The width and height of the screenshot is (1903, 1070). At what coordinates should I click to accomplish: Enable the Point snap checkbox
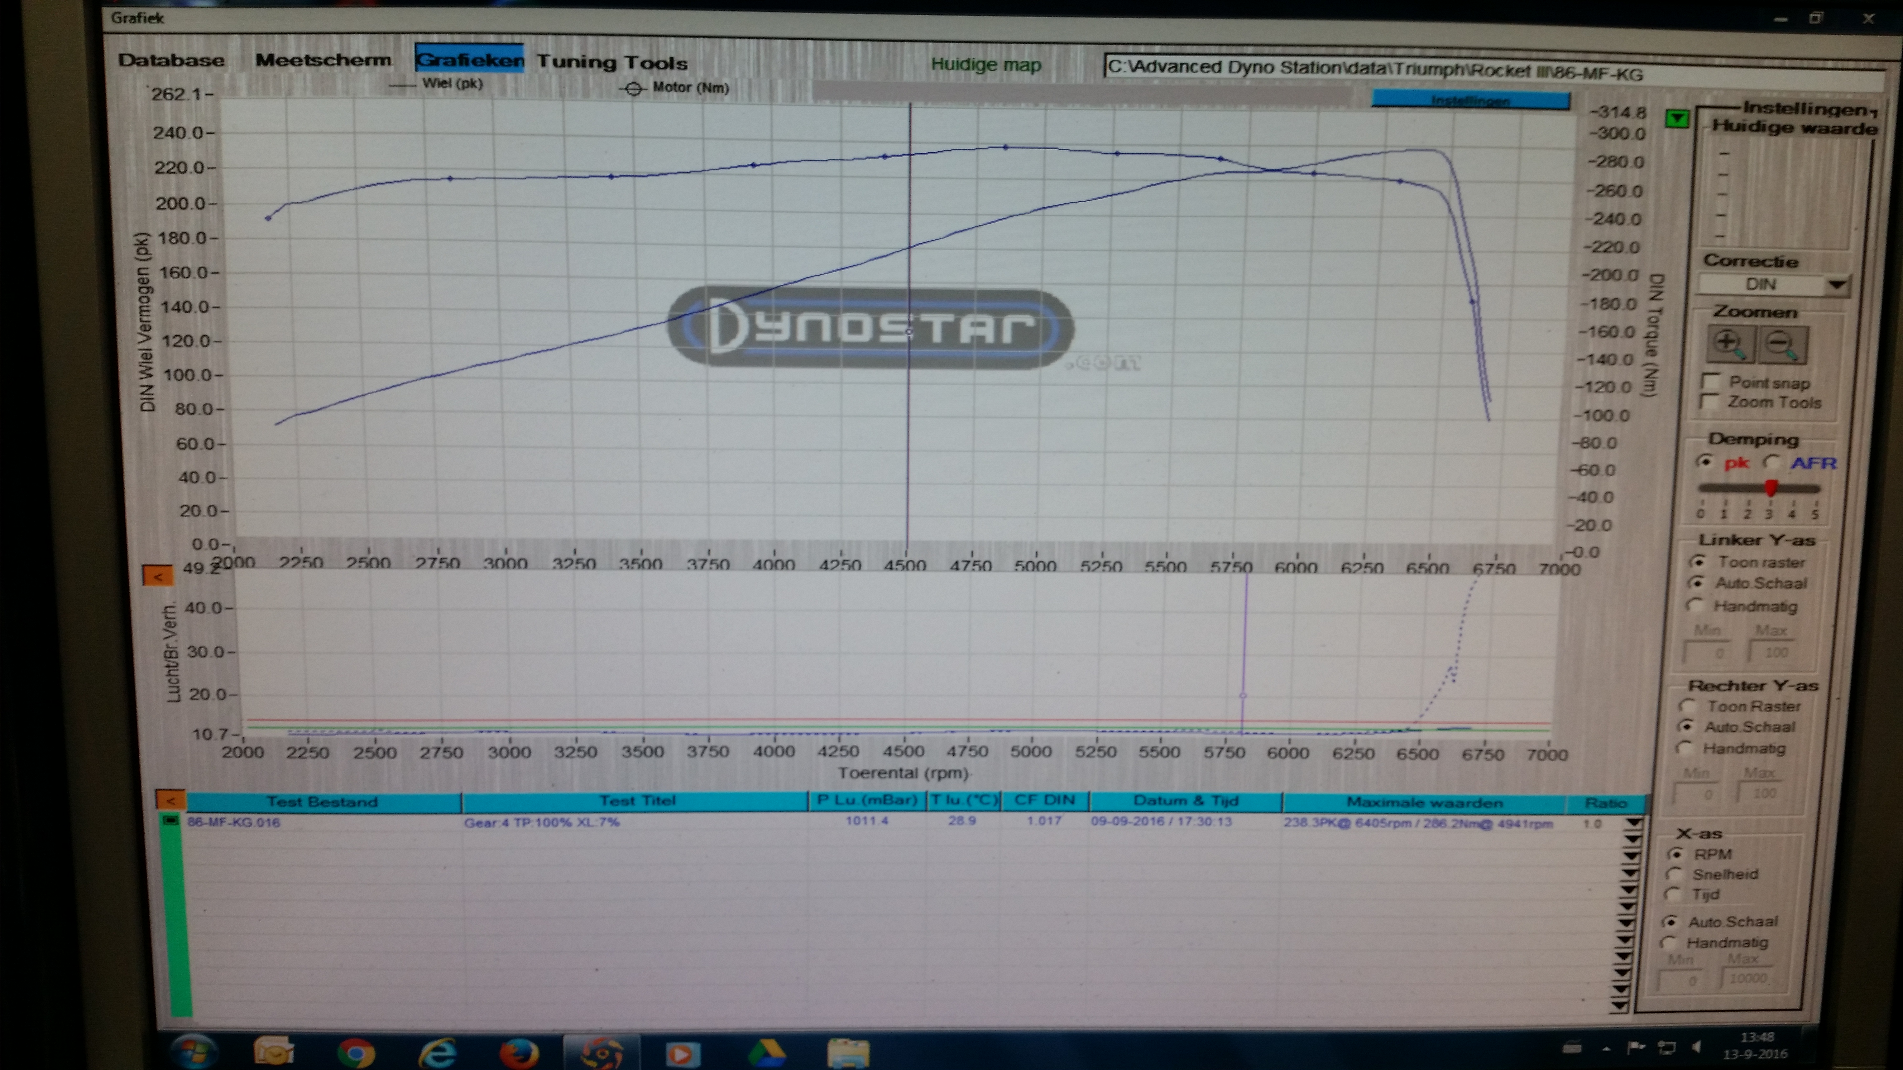[1710, 382]
